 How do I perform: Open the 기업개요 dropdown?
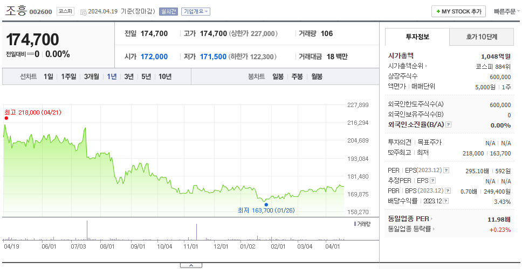click(x=195, y=11)
